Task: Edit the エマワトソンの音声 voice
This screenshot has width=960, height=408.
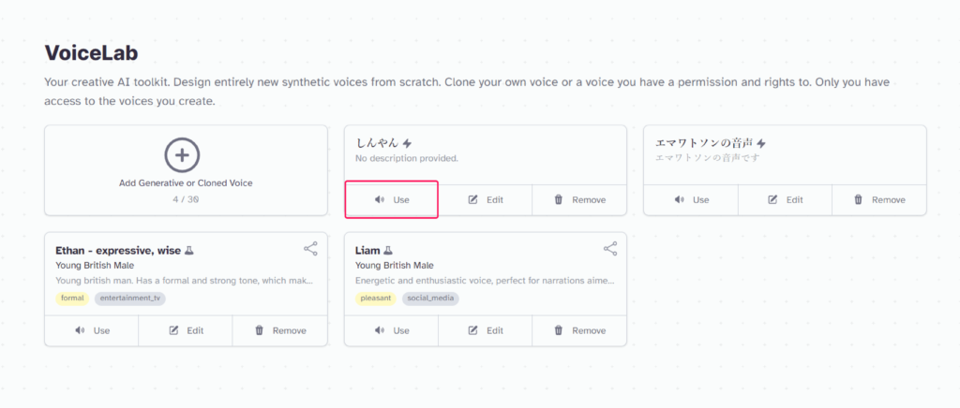Action: coord(785,199)
